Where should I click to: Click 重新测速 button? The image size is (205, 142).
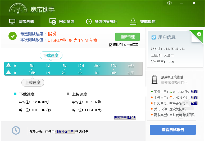127,37
